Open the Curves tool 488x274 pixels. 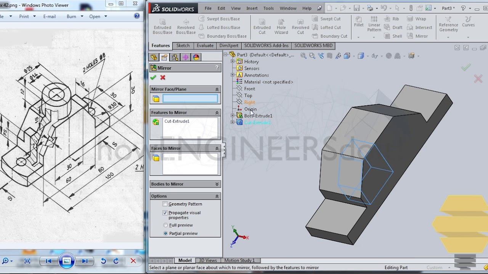coord(468,22)
